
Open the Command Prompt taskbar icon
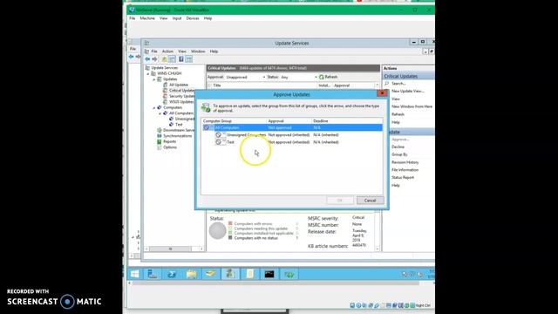[269, 274]
